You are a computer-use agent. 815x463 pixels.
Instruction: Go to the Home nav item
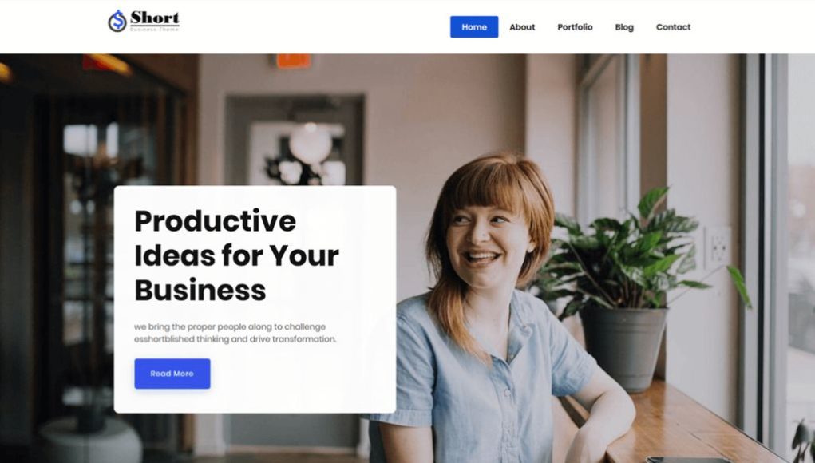click(x=474, y=27)
